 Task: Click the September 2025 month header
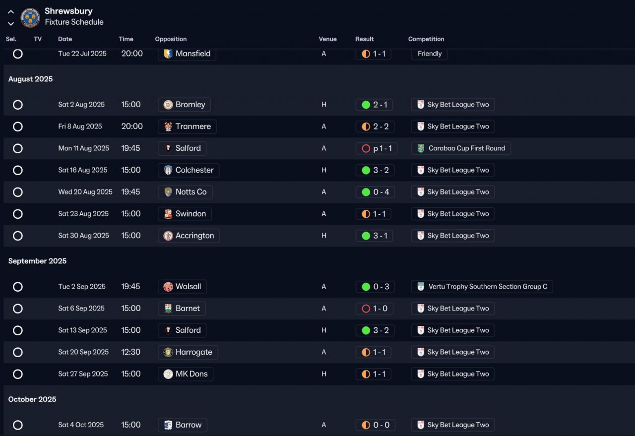(x=37, y=261)
